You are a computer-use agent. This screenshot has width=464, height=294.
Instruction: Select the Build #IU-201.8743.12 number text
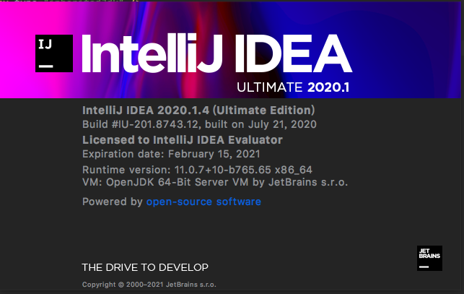pos(141,124)
